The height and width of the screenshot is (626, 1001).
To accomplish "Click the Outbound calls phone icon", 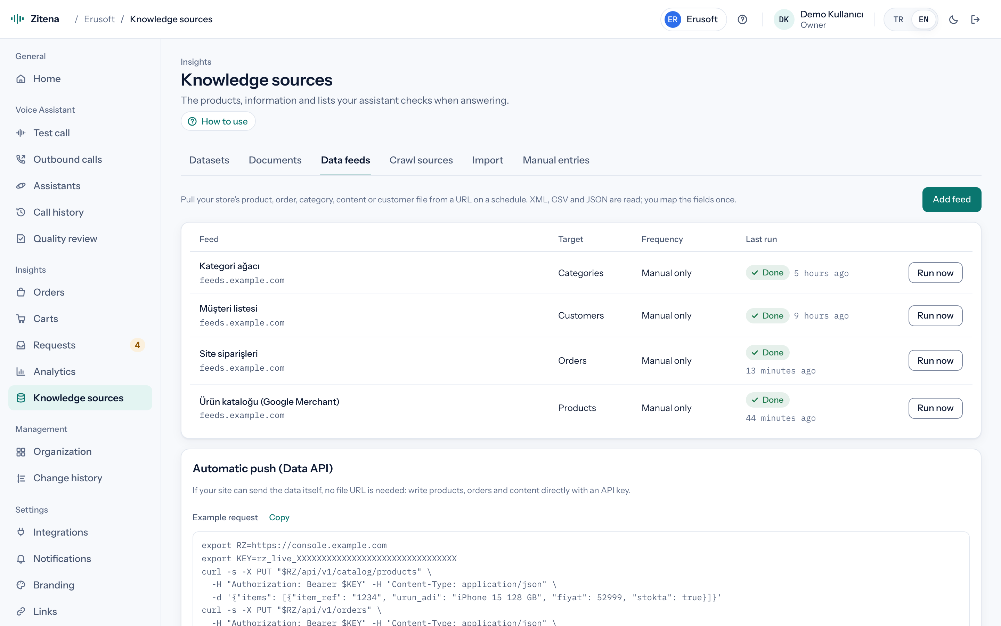I will 21,159.
